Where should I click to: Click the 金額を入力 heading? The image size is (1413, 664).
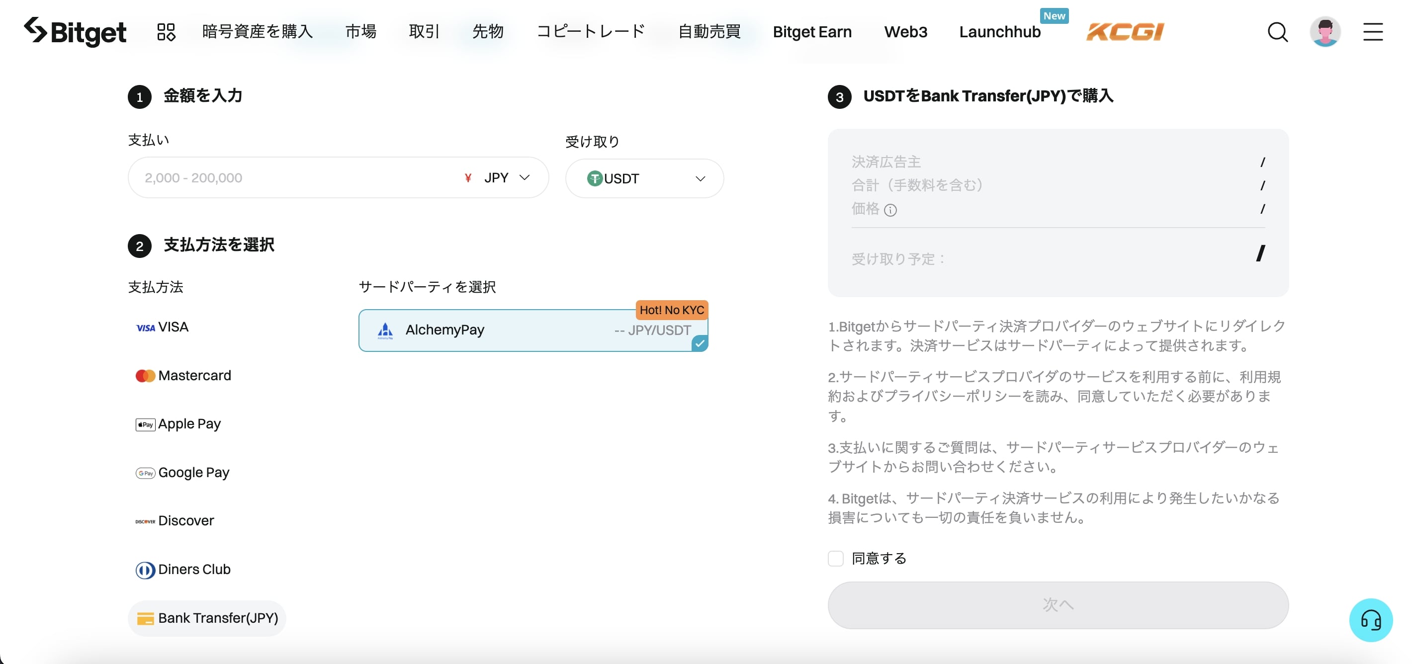click(x=203, y=96)
